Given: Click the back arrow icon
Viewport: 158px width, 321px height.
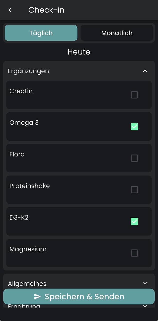Looking at the screenshot, I should pyautogui.click(x=10, y=10).
